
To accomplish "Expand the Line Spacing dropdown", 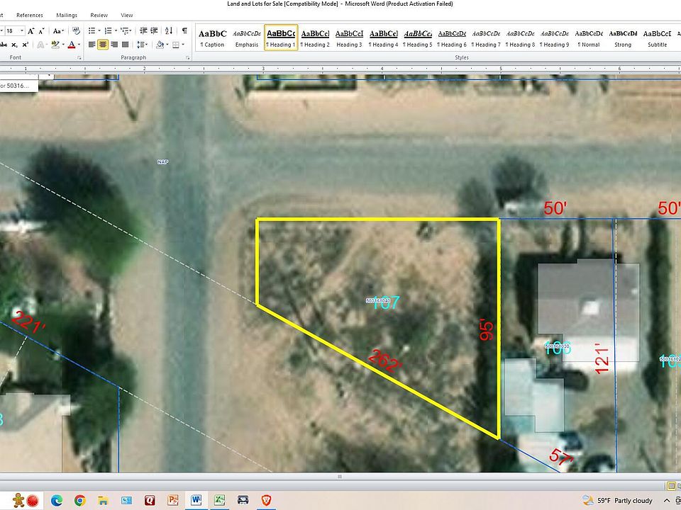I will pos(142,45).
